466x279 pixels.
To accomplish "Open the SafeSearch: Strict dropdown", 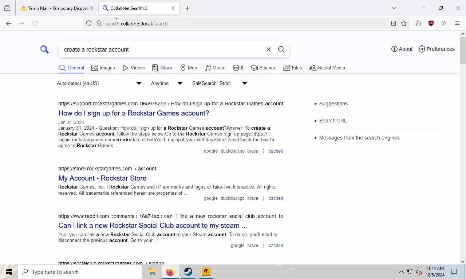I will coord(220,83).
